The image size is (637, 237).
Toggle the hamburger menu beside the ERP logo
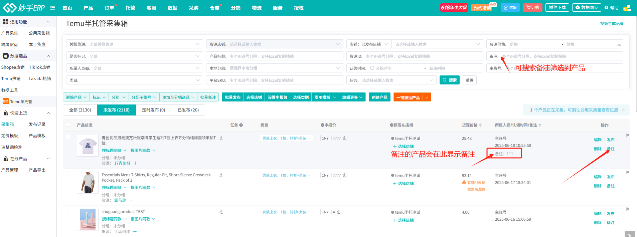52,8
